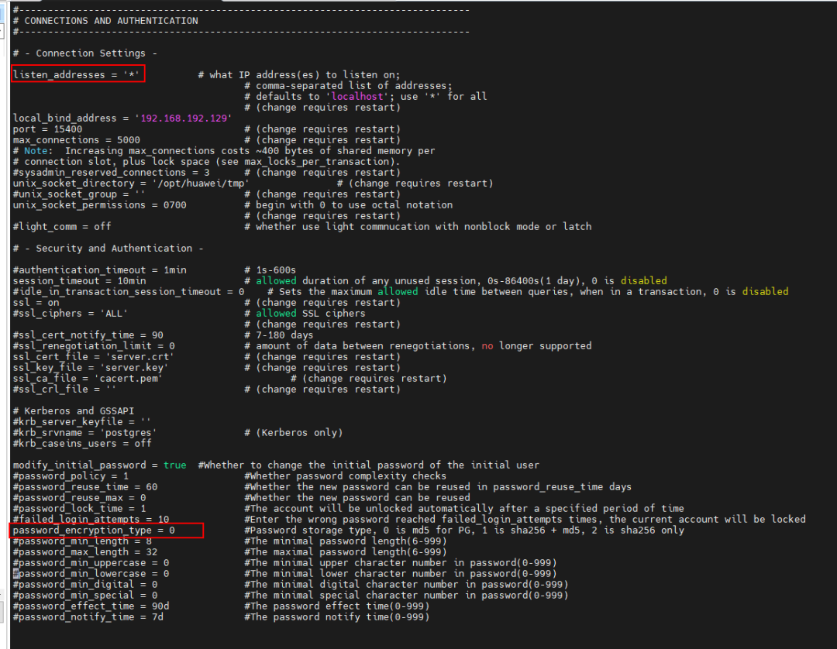Image resolution: width=837 pixels, height=649 pixels.
Task: Click the yellow 'disabled' after 'a transaction, 0 is'
Action: pyautogui.click(x=765, y=292)
